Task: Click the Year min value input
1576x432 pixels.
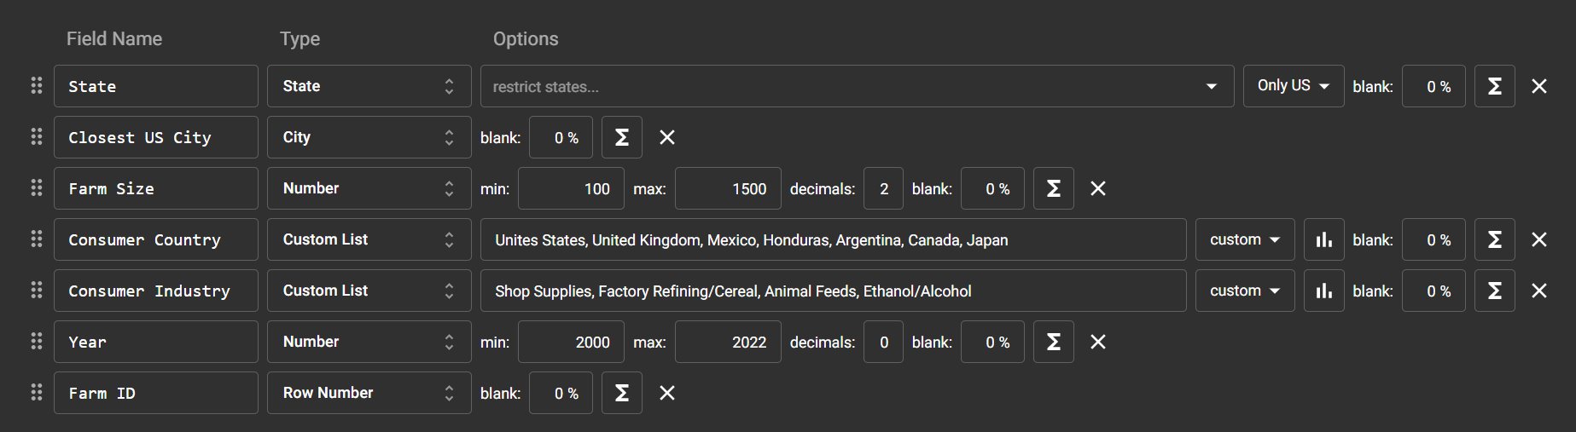Action: (571, 342)
